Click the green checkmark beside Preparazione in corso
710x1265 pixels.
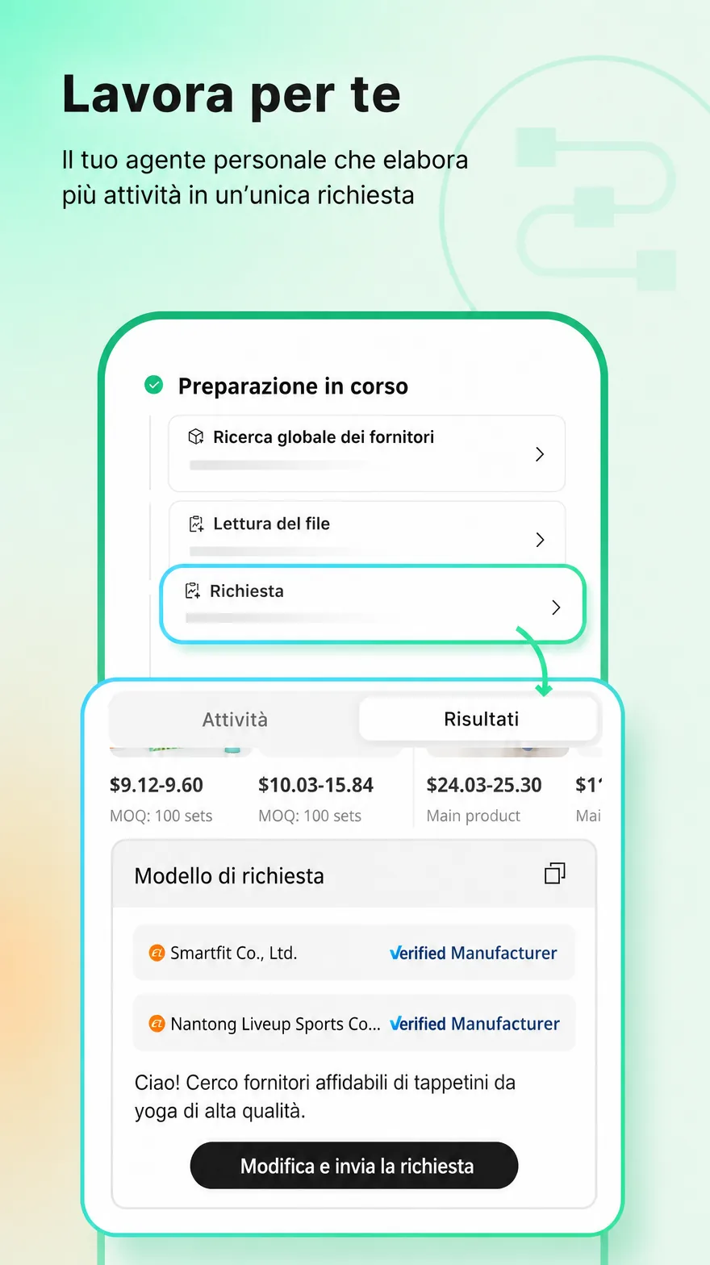pos(153,386)
